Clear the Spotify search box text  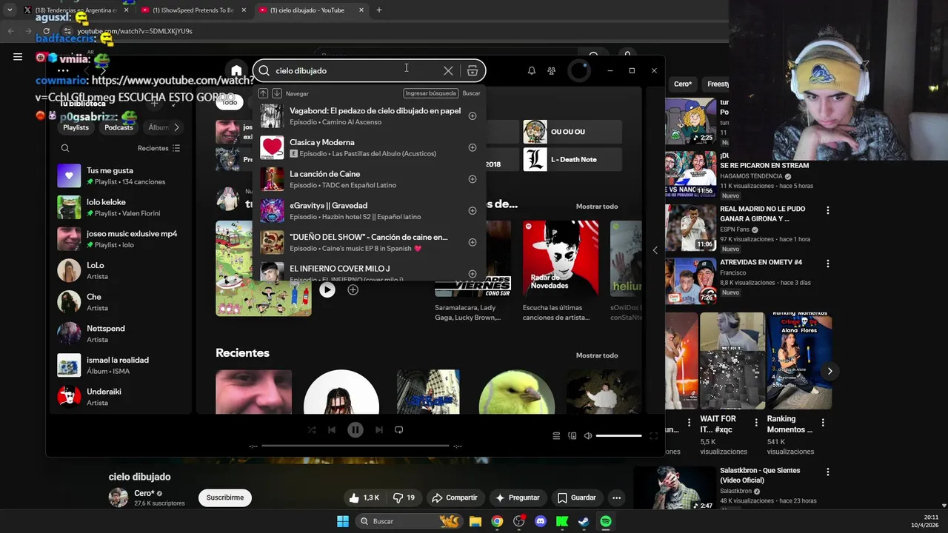[x=448, y=70]
